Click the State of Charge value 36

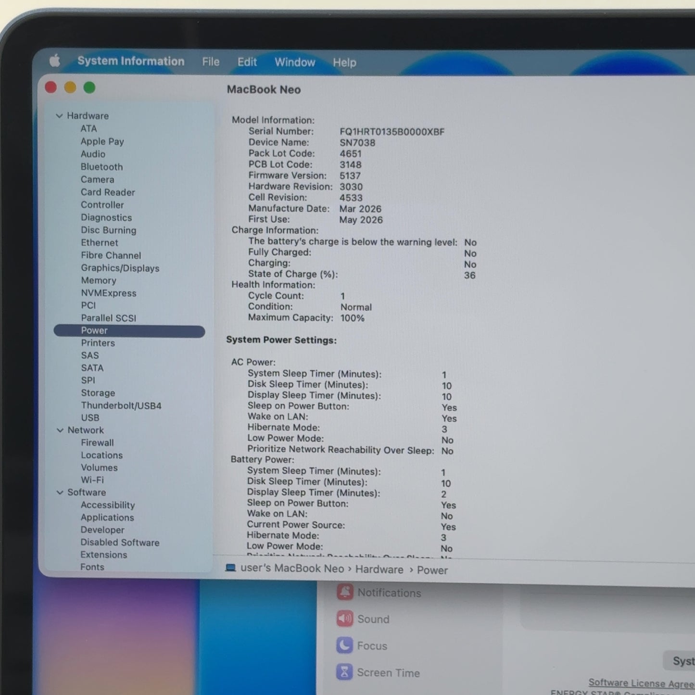(469, 275)
